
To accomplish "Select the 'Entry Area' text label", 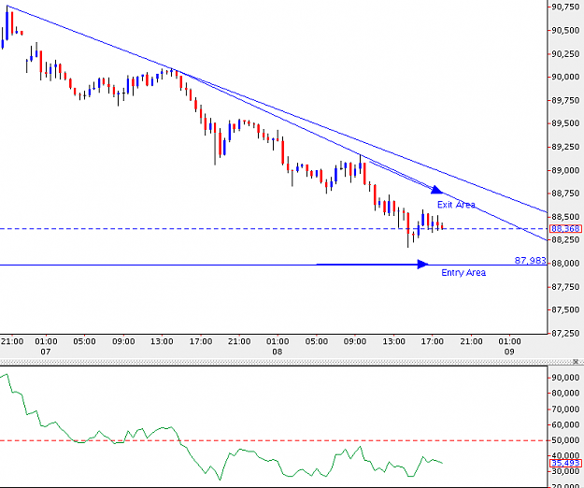I will point(463,273).
